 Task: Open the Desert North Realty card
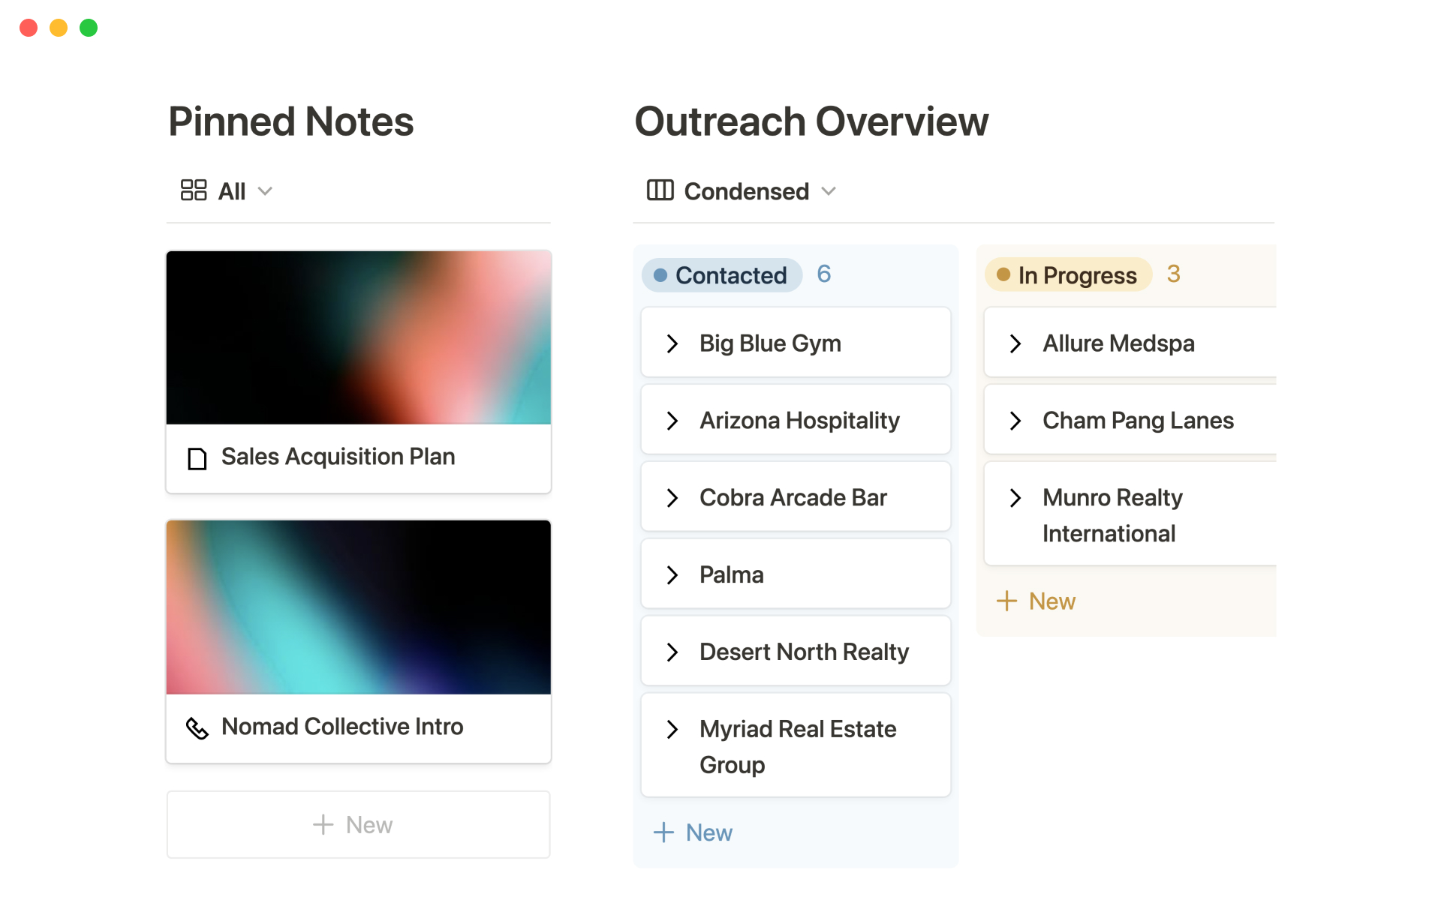(x=803, y=652)
